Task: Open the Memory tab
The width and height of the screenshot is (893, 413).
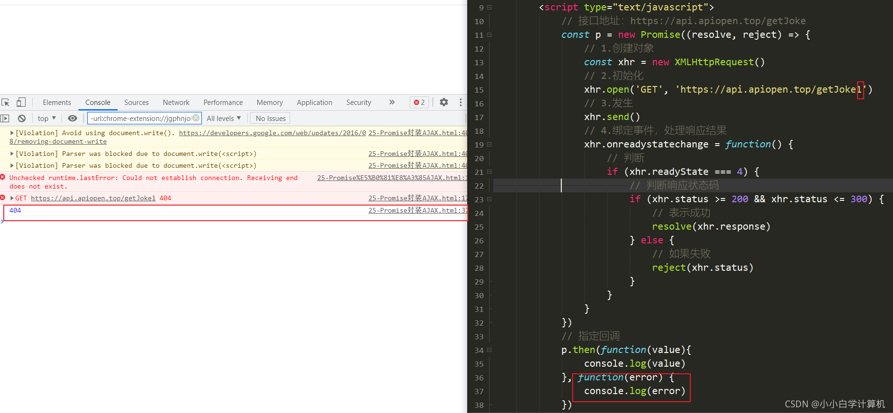Action: point(270,102)
